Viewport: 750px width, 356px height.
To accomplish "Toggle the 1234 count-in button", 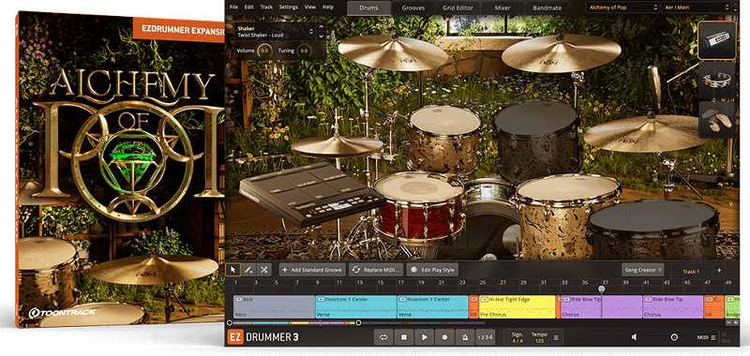I will tap(485, 337).
